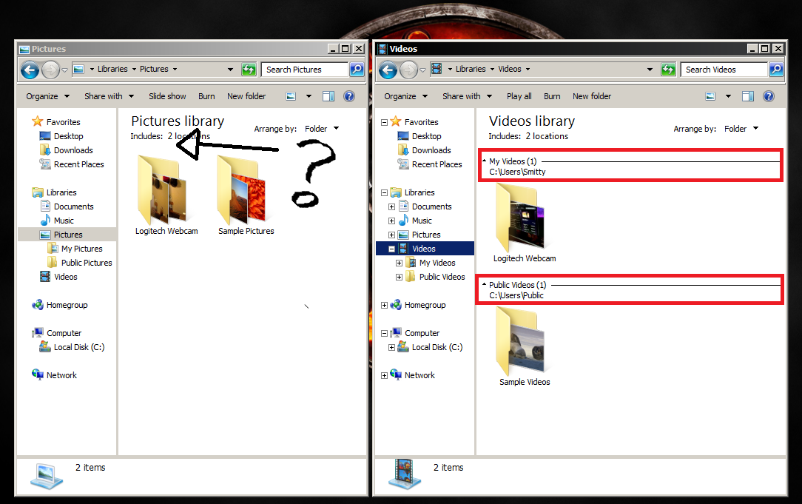Open Help in Videos window
Screen dimensions: 802x504
point(769,96)
